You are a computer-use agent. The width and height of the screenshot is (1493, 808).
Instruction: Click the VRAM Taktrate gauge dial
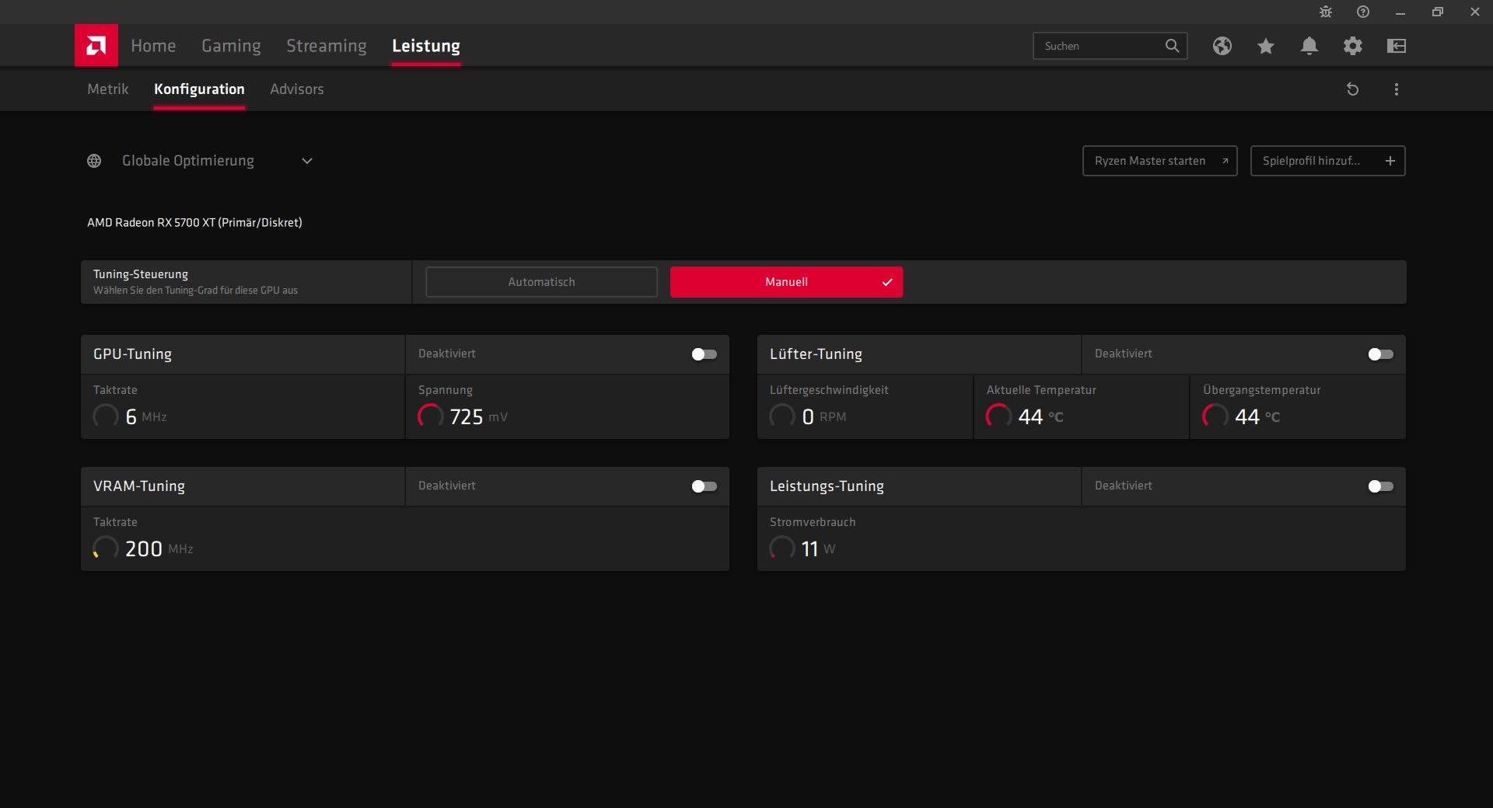coord(106,549)
